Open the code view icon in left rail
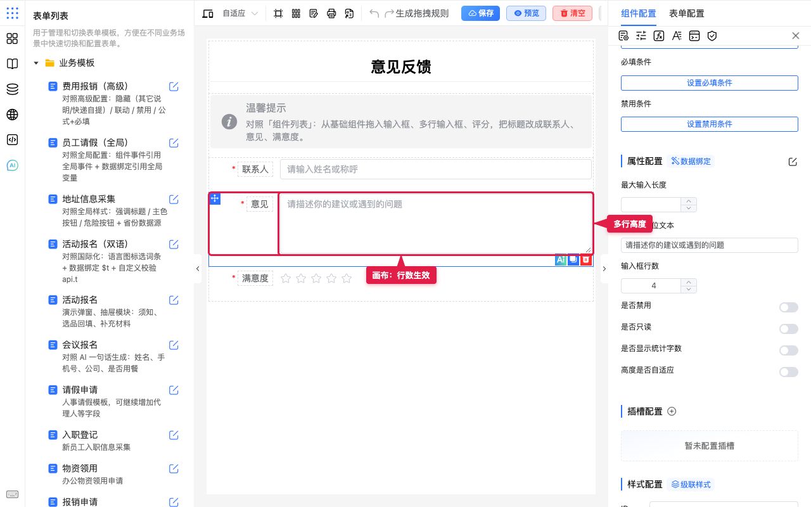Viewport: 811px width, 507px height. pyautogui.click(x=12, y=140)
